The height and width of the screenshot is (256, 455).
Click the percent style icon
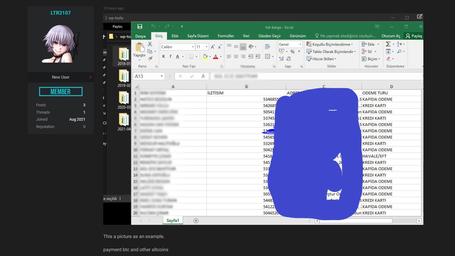pos(292,52)
